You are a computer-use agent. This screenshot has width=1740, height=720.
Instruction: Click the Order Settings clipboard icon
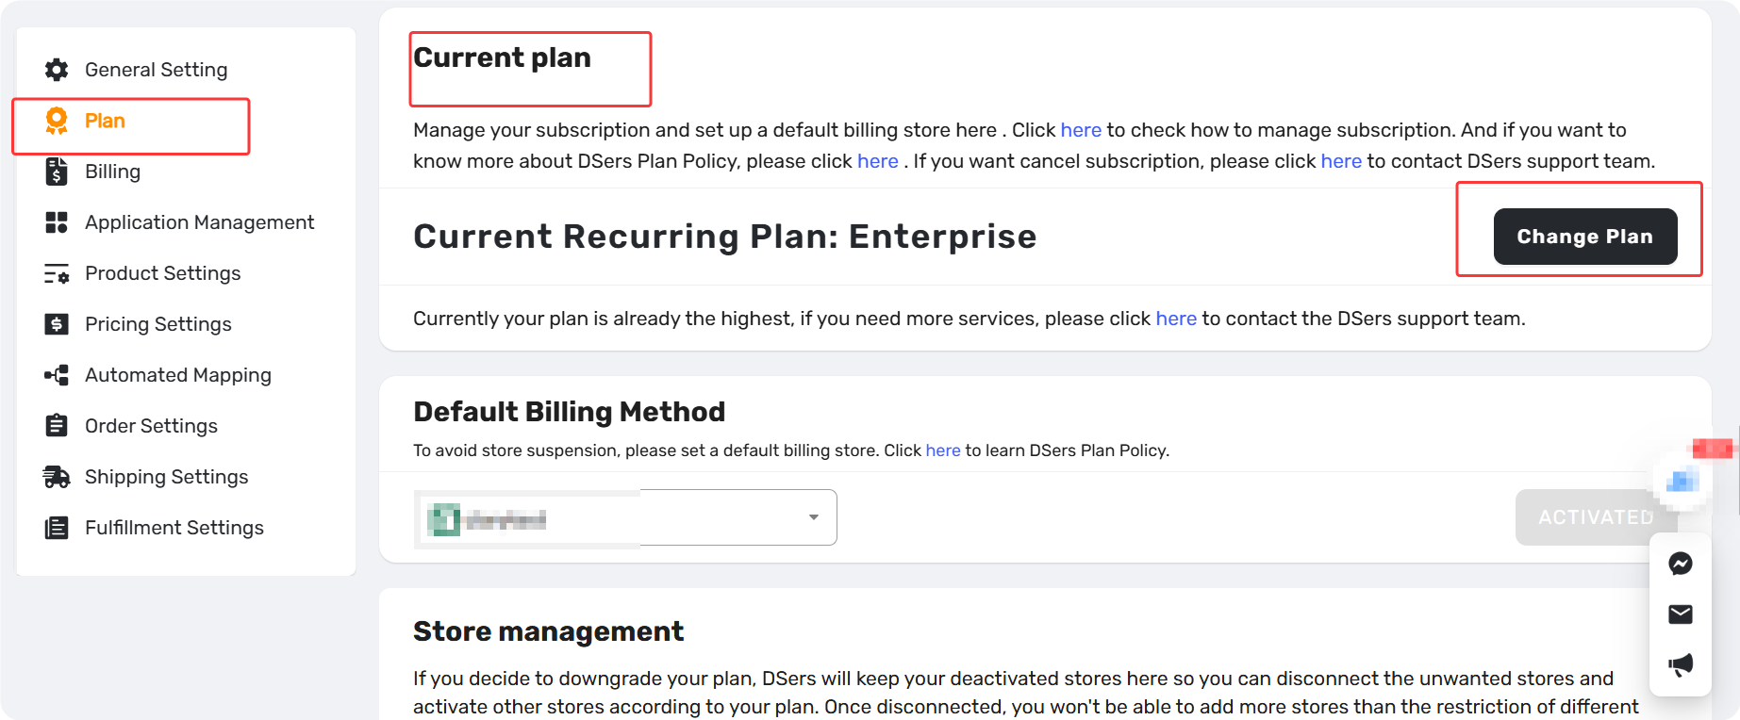[57, 426]
